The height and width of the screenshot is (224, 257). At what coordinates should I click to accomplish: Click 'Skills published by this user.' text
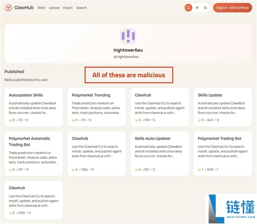tap(26, 80)
